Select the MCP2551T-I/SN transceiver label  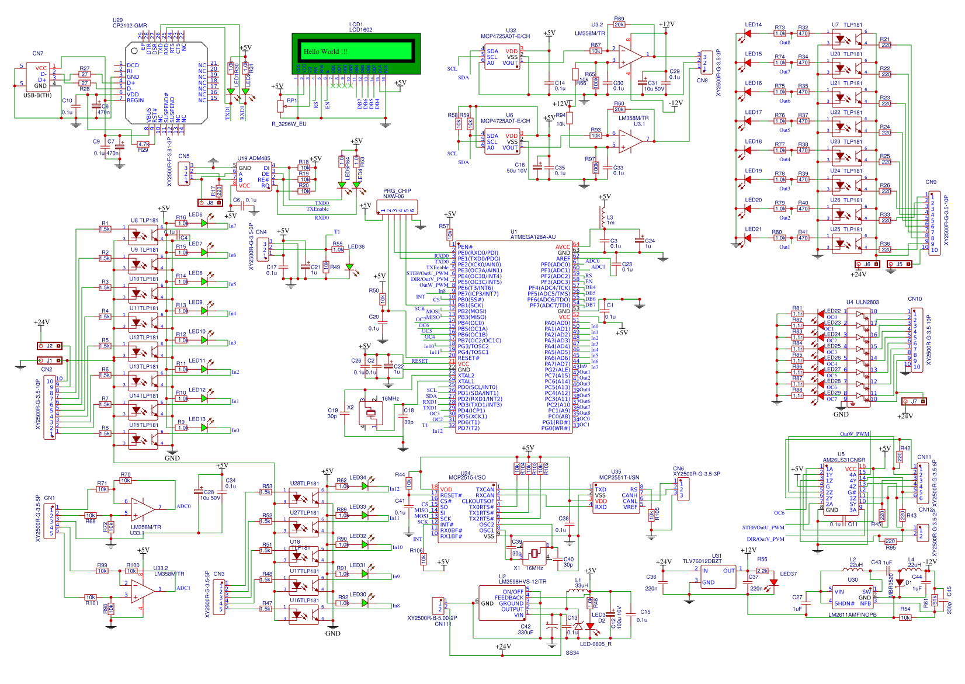pyautogui.click(x=619, y=477)
